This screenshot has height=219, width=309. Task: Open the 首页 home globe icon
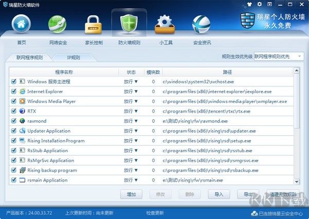(21, 24)
